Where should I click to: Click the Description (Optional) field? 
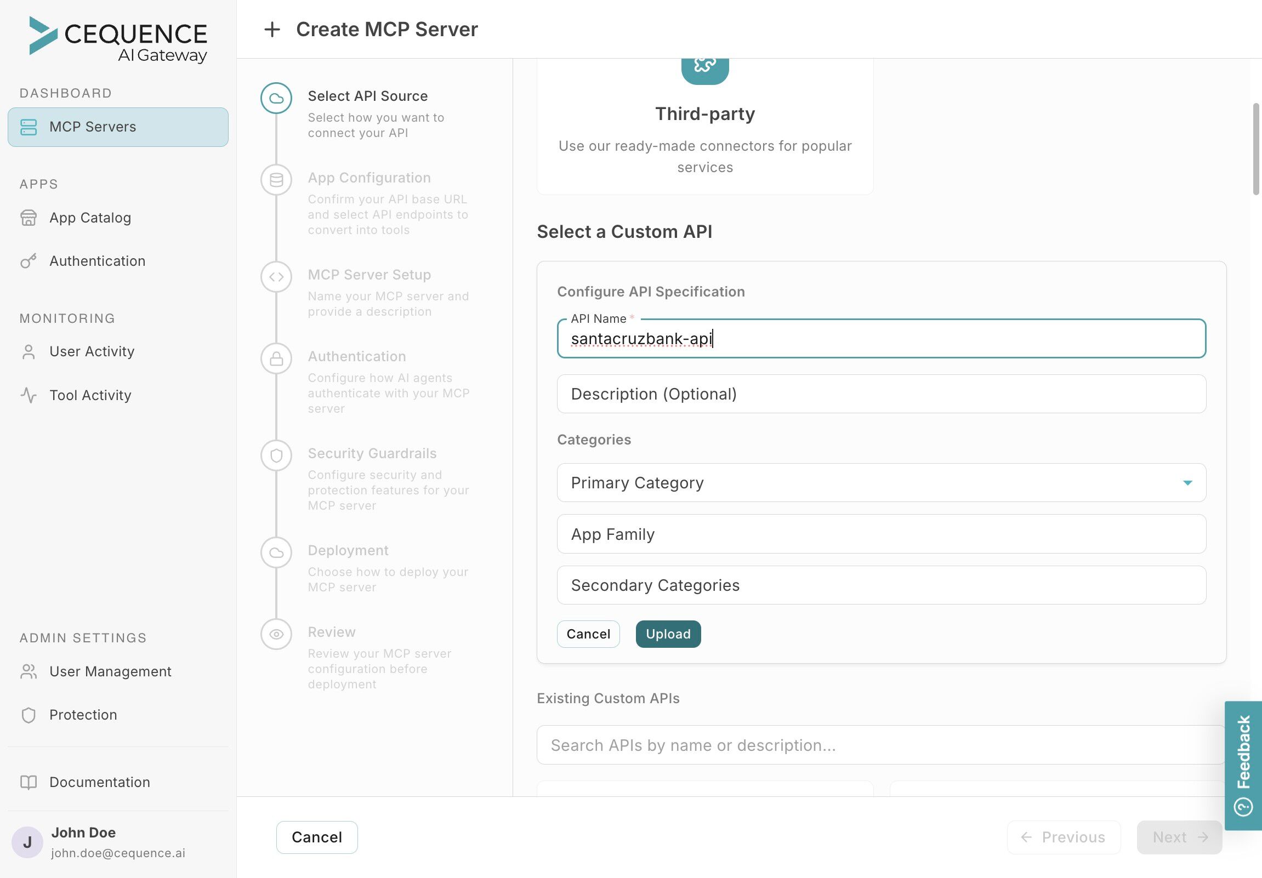pyautogui.click(x=880, y=394)
